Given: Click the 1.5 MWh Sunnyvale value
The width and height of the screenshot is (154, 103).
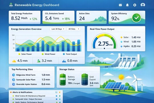Looking at the screenshot, I should tap(46, 80).
